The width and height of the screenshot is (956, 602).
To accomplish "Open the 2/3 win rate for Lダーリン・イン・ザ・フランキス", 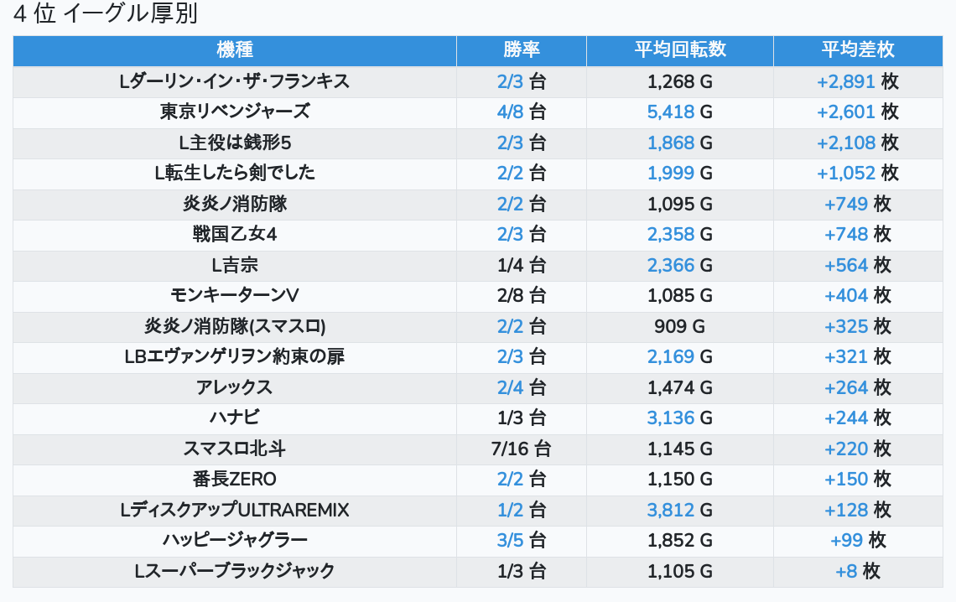I will [510, 81].
